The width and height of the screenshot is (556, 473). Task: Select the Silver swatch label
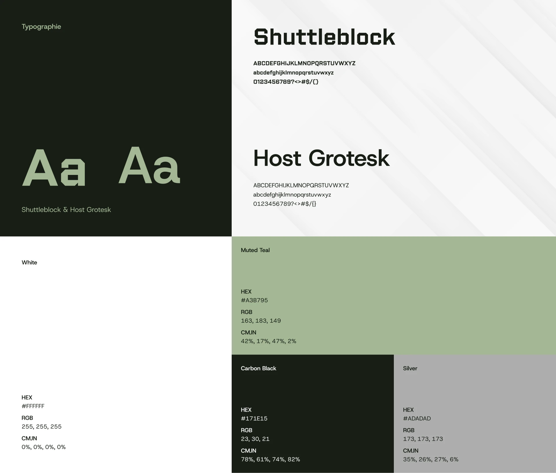(410, 368)
